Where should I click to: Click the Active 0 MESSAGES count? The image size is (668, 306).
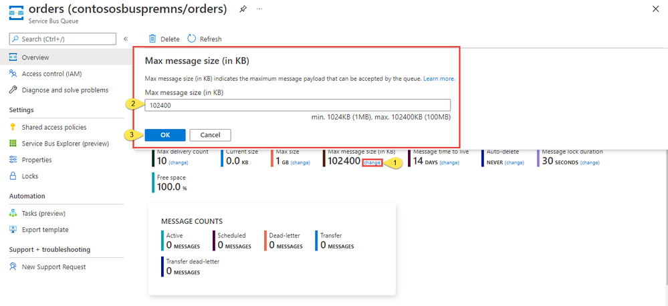tap(183, 245)
